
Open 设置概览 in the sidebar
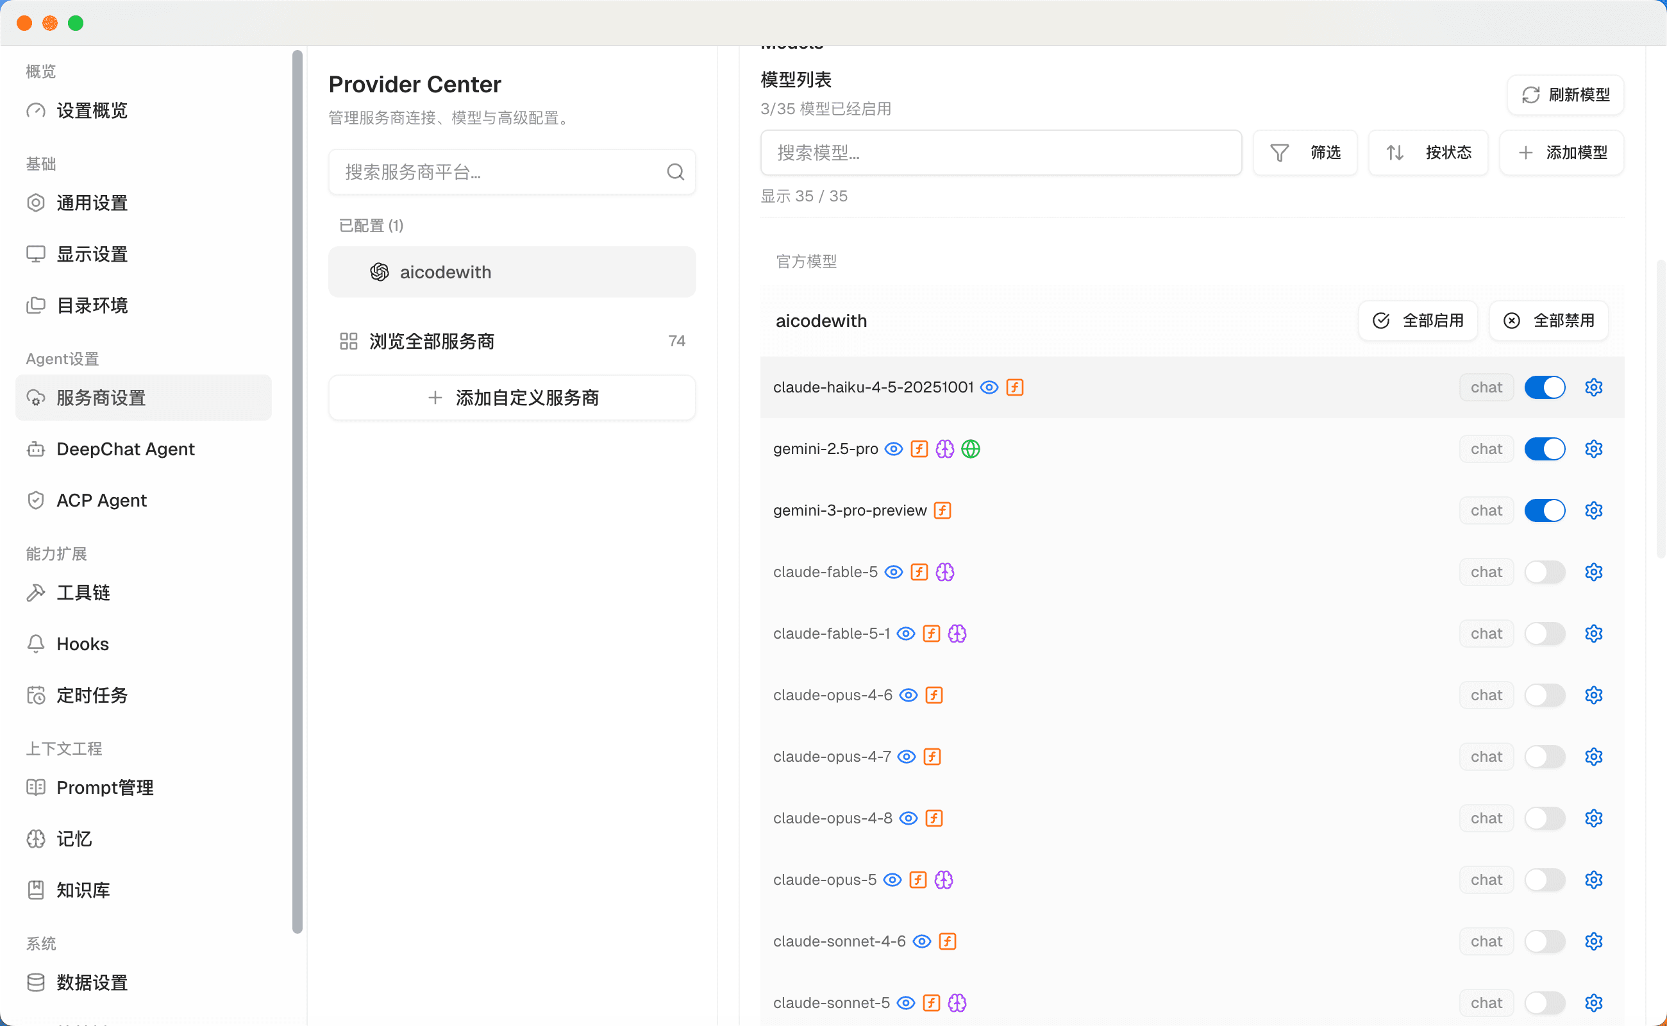pyautogui.click(x=143, y=110)
